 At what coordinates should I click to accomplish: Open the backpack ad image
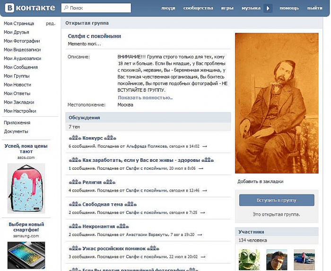[26, 188]
